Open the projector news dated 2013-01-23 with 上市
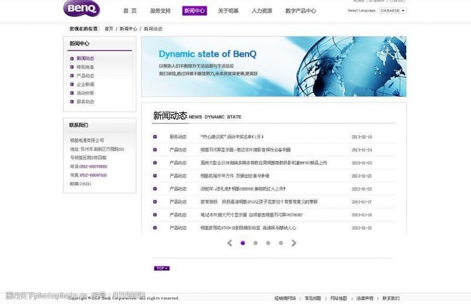Screen dimensions: 471x304 point(263,163)
